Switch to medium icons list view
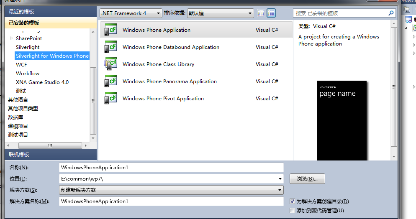The image size is (416, 219). click(x=271, y=13)
